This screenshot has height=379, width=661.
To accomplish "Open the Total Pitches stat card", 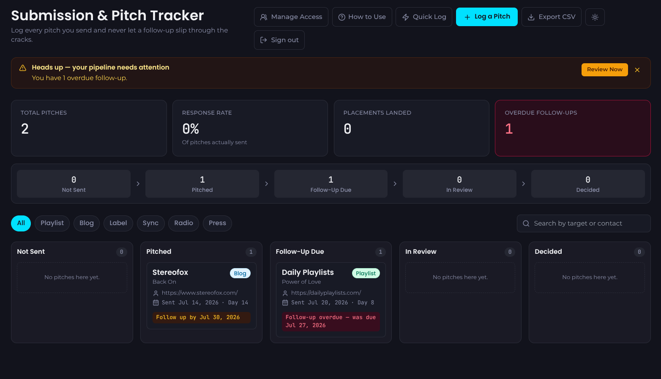I will [x=89, y=128].
